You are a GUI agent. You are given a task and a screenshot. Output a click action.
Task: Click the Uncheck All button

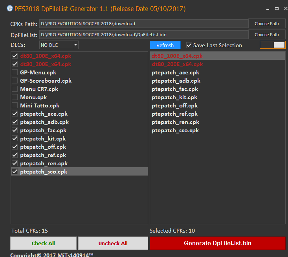click(113, 243)
